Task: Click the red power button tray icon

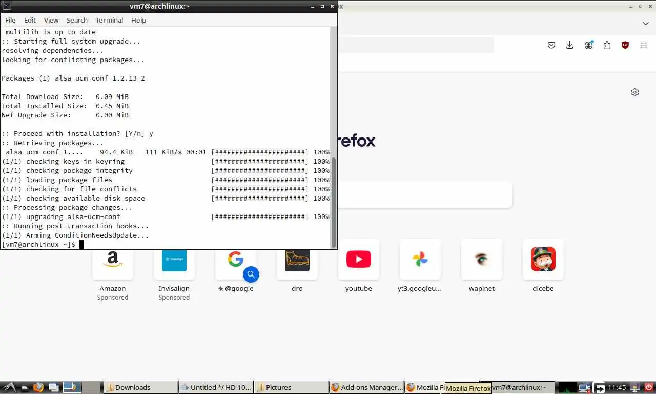Action: point(649,387)
